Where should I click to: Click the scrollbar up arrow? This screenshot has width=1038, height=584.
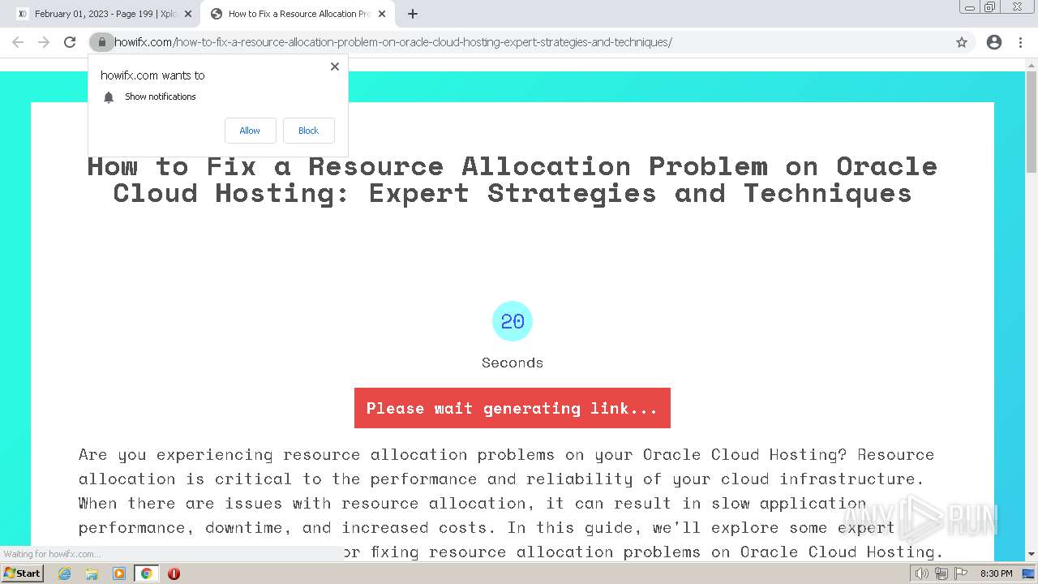click(x=1032, y=64)
